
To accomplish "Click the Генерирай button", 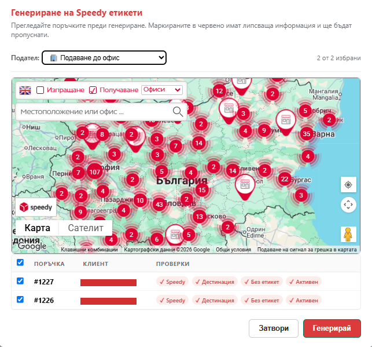I will click(x=332, y=328).
